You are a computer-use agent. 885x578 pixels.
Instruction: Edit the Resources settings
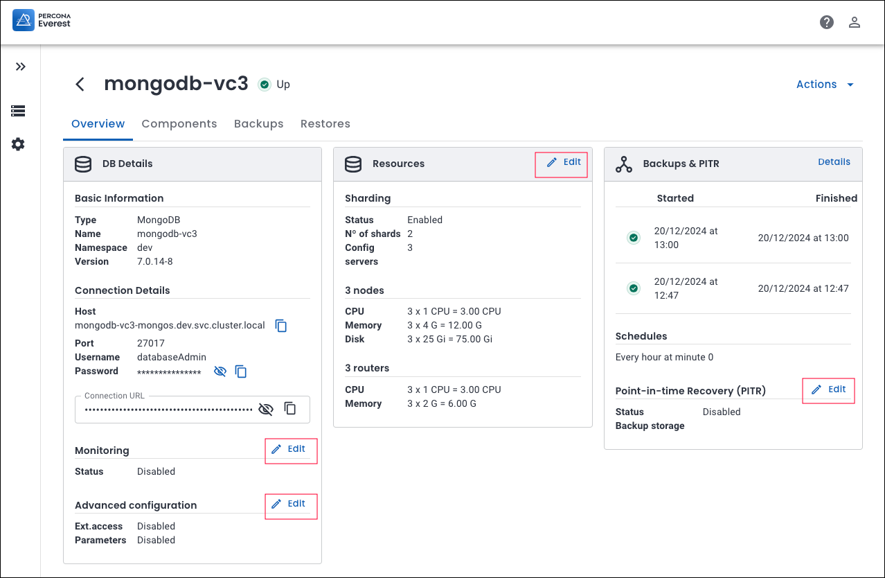(563, 162)
